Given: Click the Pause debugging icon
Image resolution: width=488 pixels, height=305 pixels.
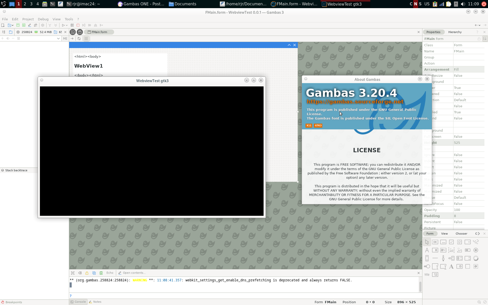Looking at the screenshot, I should (x=72, y=25).
